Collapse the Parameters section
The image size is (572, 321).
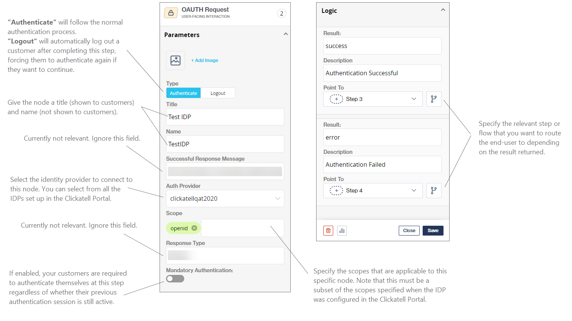[x=286, y=34]
